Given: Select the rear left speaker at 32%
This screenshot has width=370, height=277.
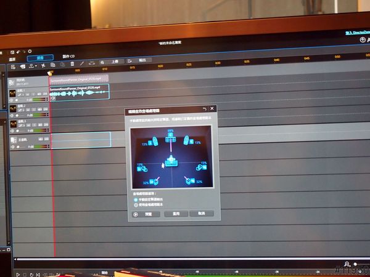Looking at the screenshot, I should [155, 181].
